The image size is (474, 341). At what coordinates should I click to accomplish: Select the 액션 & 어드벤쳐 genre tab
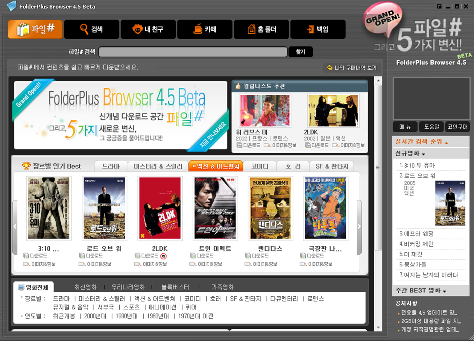[x=216, y=166]
